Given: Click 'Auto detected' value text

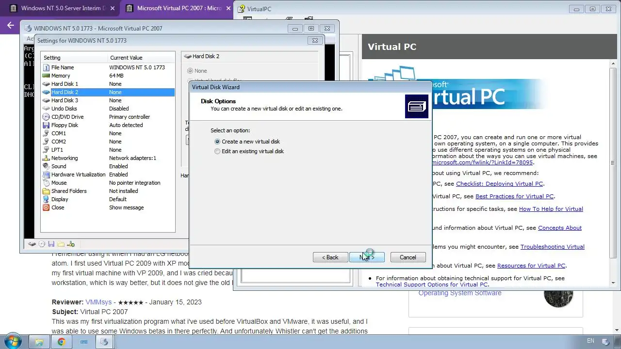Looking at the screenshot, I should point(126,125).
